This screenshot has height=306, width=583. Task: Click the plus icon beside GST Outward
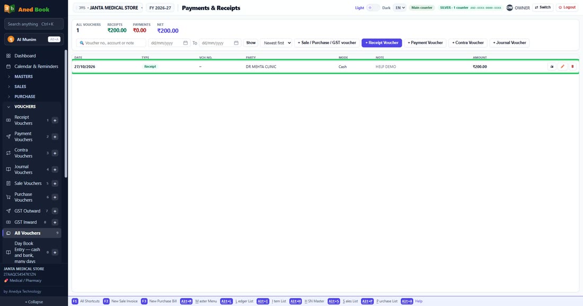(55, 211)
